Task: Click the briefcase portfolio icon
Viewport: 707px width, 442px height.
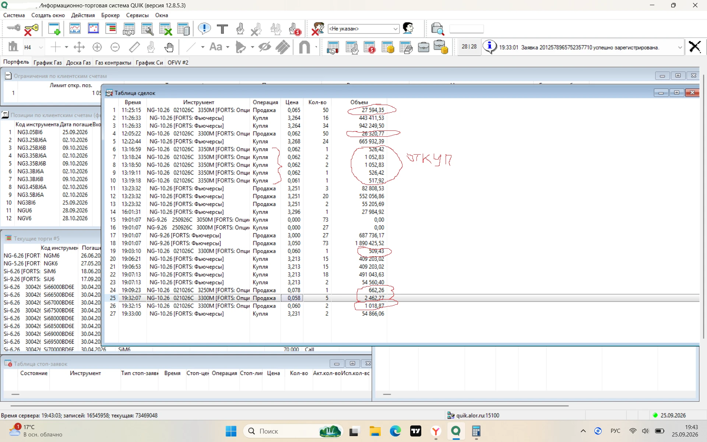Action: [423, 47]
